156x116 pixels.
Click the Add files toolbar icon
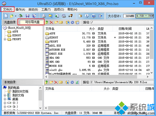(x=80, y=16)
